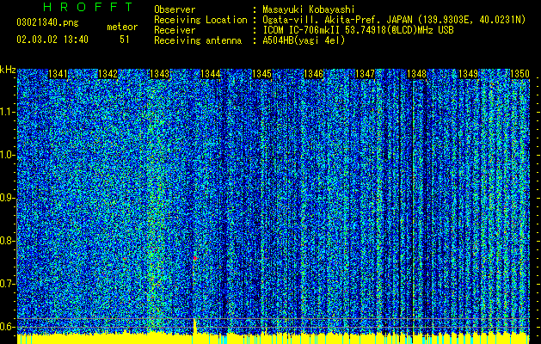The height and width of the screenshot is (344, 541).
Task: Click the Receiver label
Action: tap(175, 30)
